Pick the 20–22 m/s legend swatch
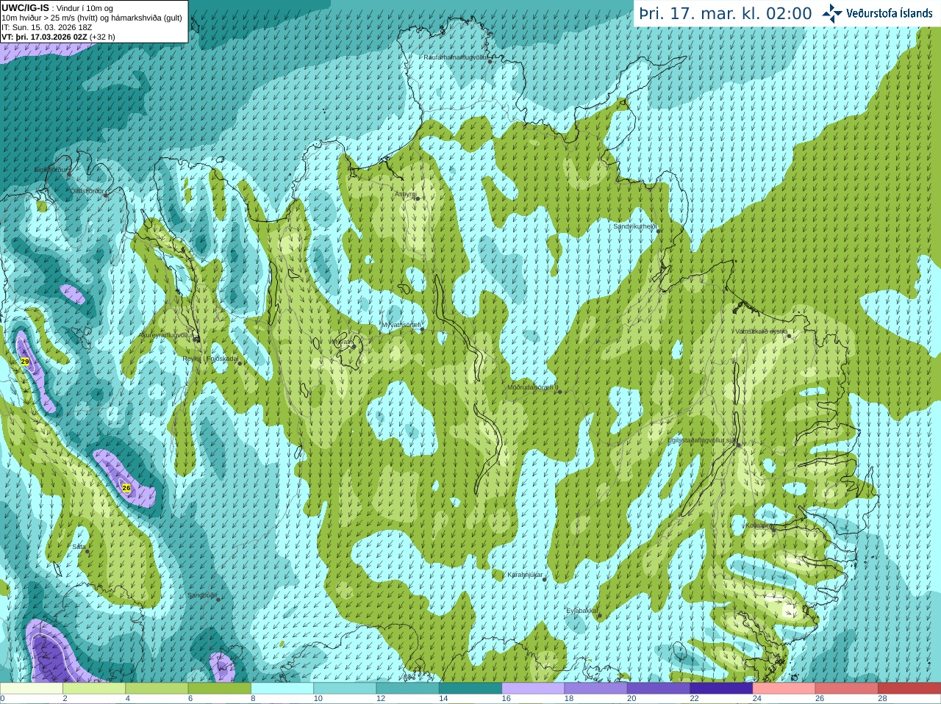Screen dimensions: 941x704 (x=659, y=689)
